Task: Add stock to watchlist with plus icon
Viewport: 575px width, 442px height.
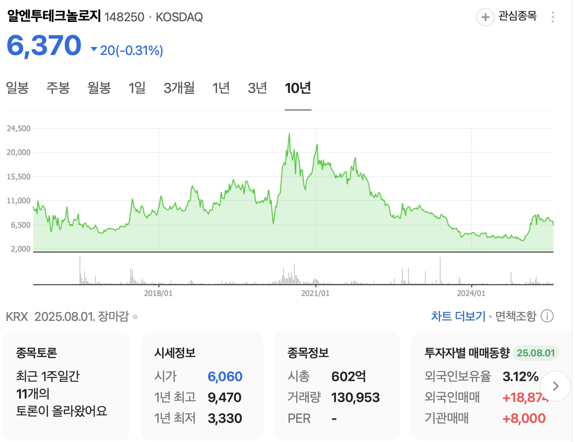Action: coord(485,17)
